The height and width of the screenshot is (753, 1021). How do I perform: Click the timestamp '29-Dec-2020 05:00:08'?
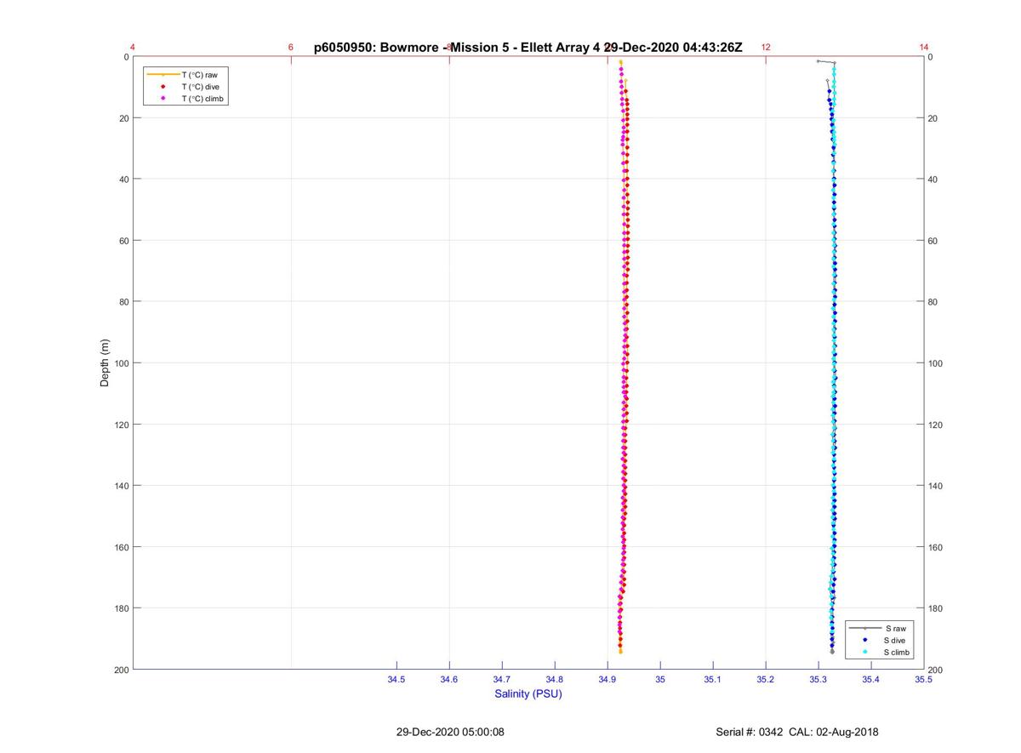[450, 732]
